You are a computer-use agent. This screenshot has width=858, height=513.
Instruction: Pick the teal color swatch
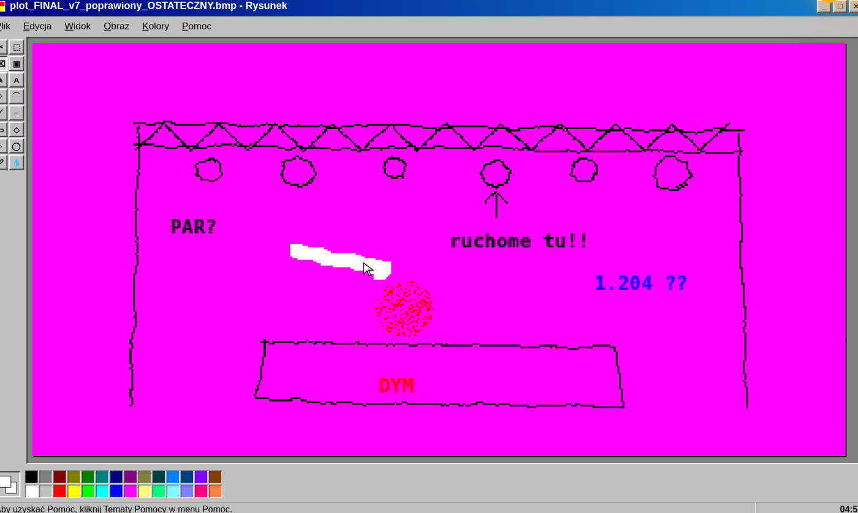tap(102, 477)
